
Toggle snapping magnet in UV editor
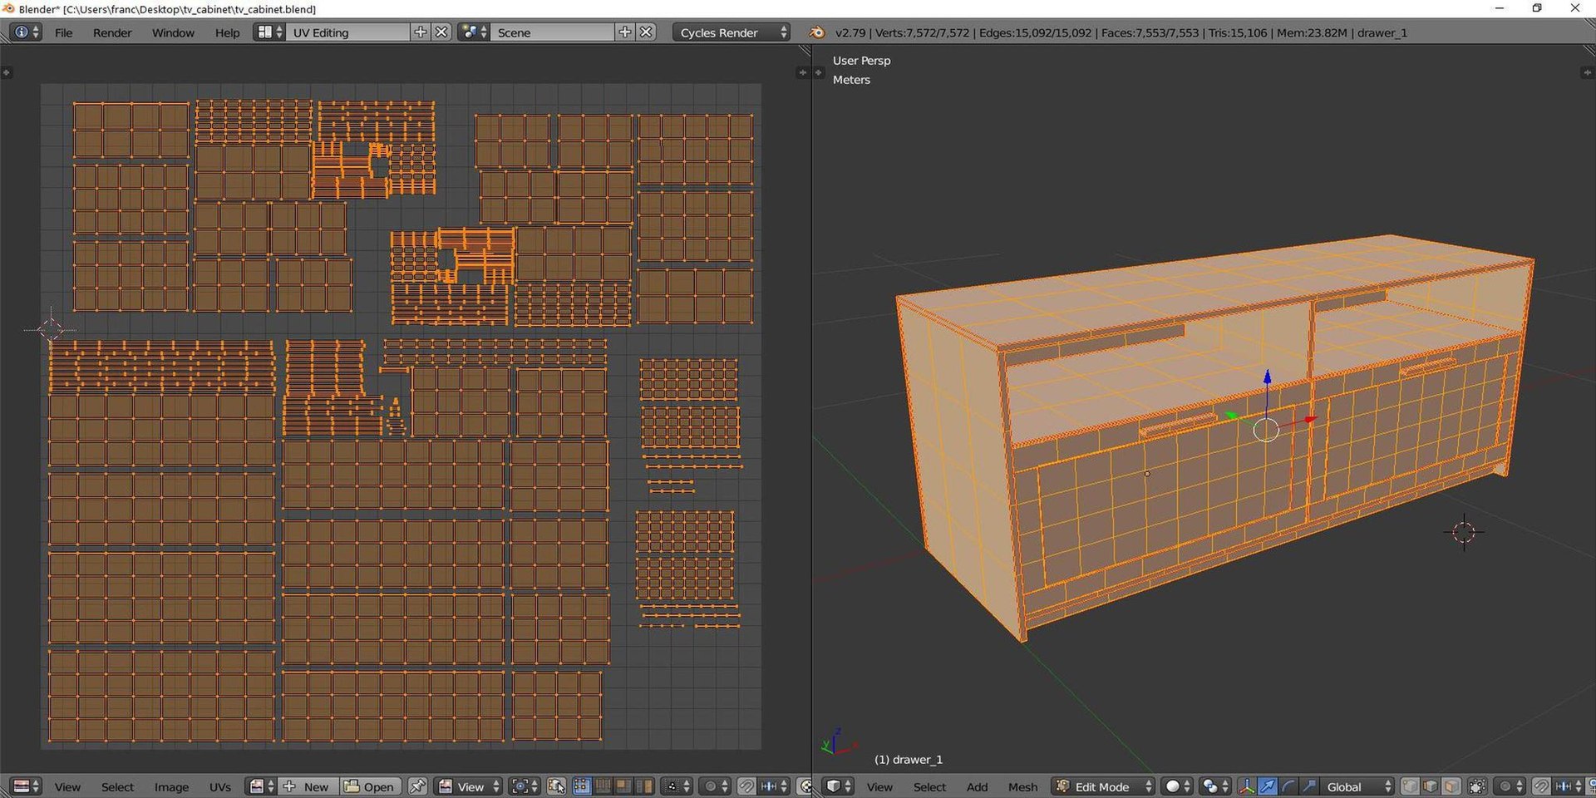[746, 786]
